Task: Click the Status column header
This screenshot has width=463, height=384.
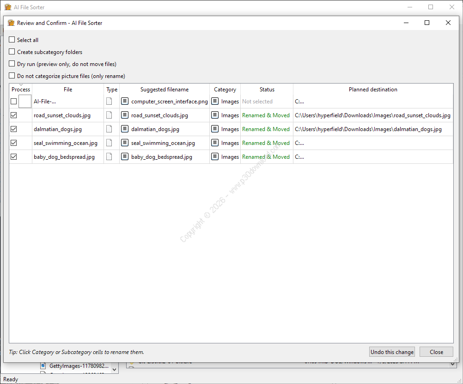Action: click(267, 90)
